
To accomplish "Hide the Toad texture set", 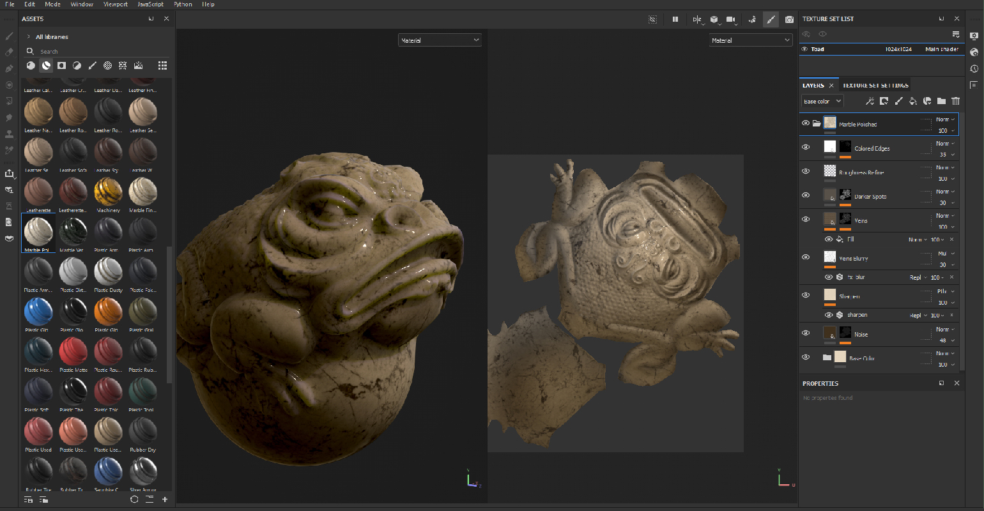I will click(804, 49).
